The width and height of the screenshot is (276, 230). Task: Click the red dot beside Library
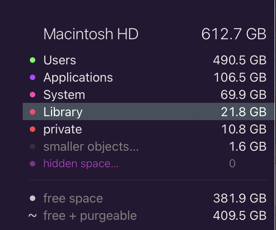coord(33,112)
